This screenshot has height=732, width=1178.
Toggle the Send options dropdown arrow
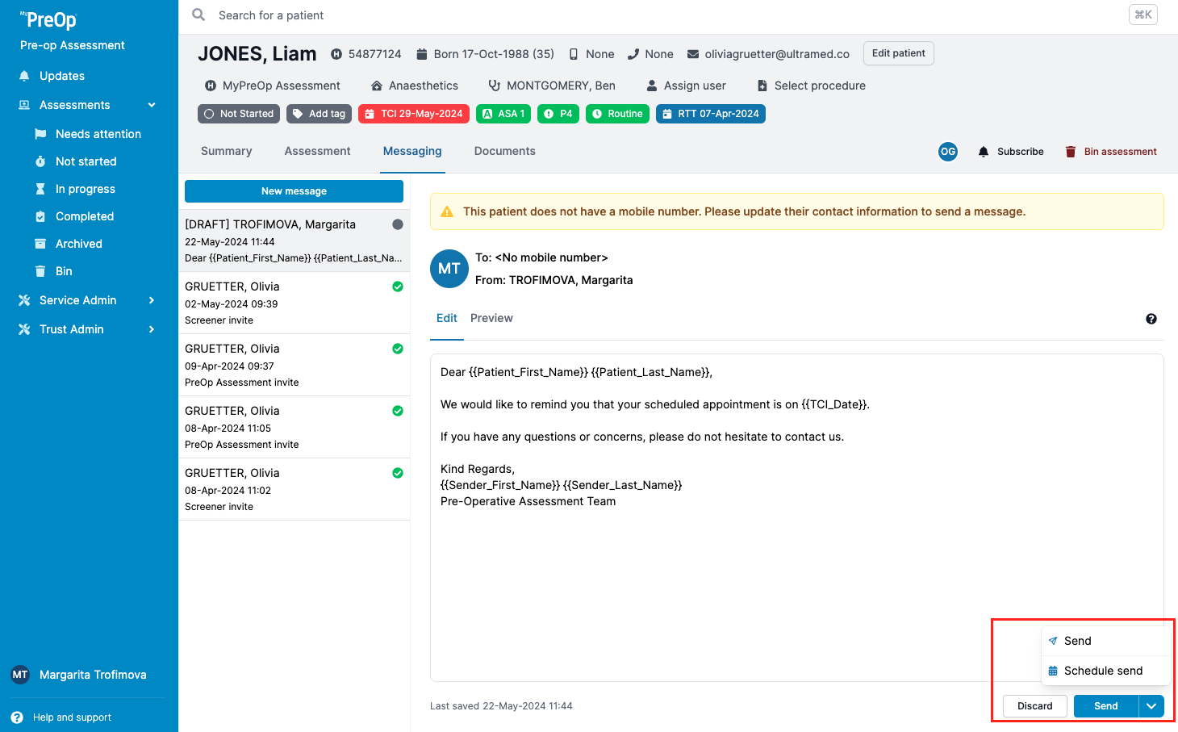pos(1151,706)
